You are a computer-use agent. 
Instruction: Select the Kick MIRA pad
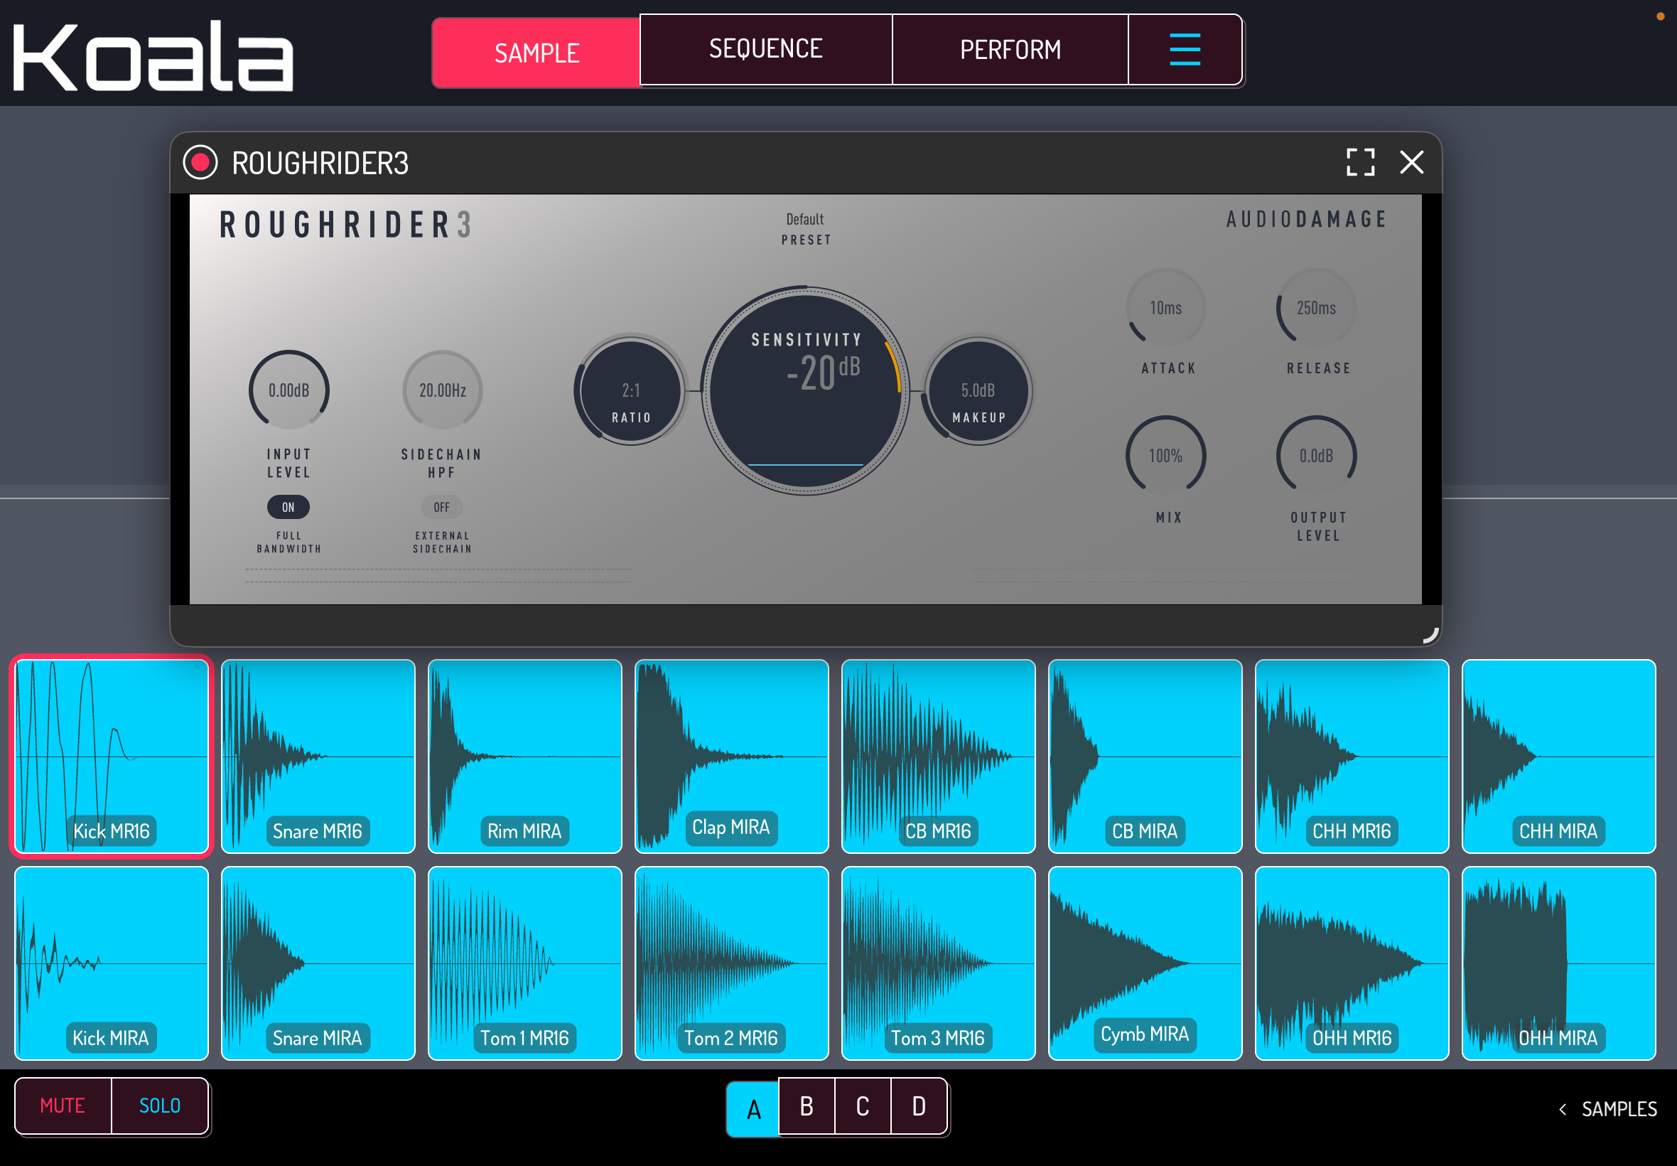112,963
